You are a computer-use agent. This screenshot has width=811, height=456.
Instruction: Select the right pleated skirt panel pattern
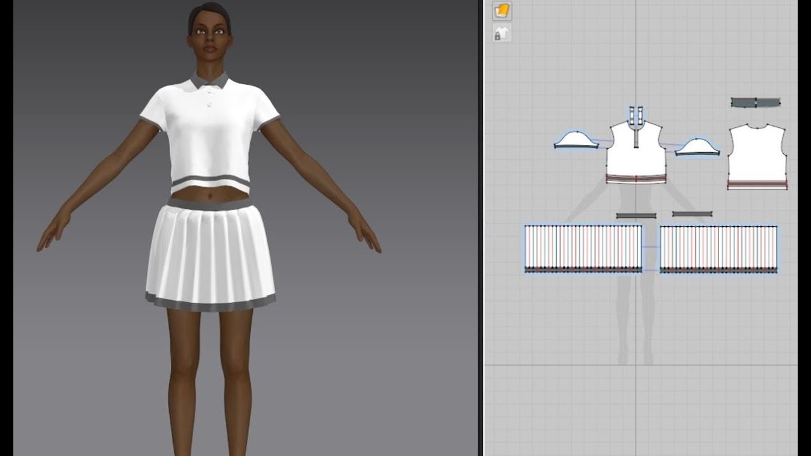coord(718,248)
